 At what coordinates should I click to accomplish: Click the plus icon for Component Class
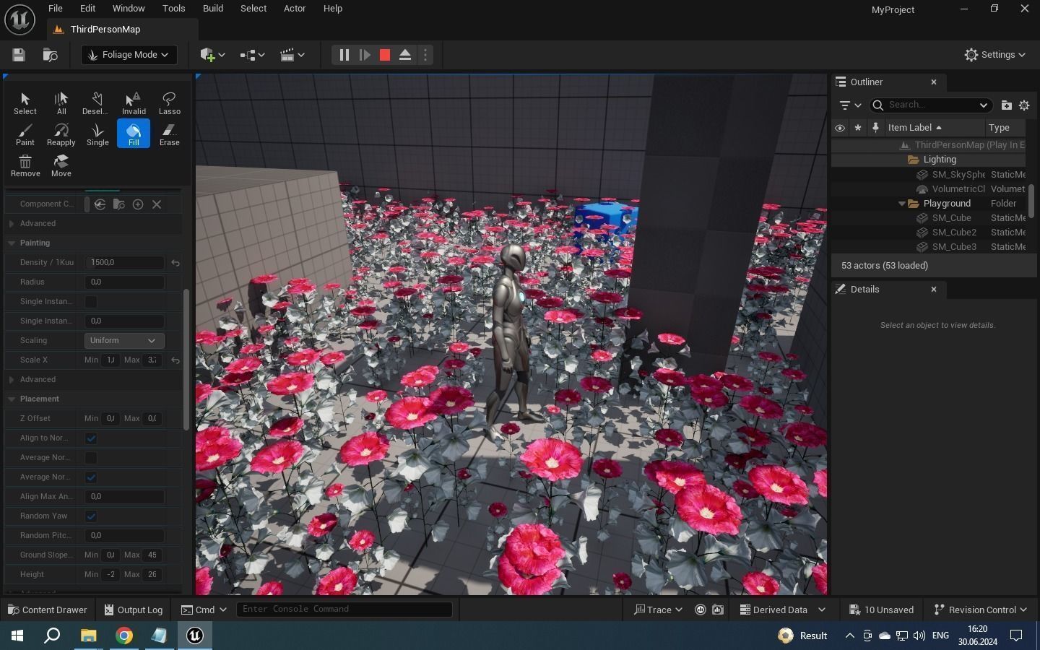[138, 204]
